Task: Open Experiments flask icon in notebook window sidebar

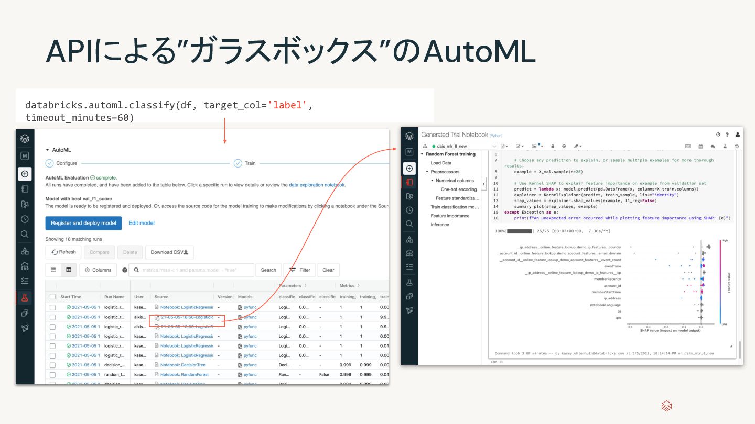Action: pyautogui.click(x=409, y=282)
